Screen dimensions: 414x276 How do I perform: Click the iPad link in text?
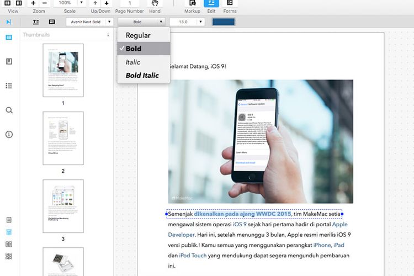click(339, 245)
